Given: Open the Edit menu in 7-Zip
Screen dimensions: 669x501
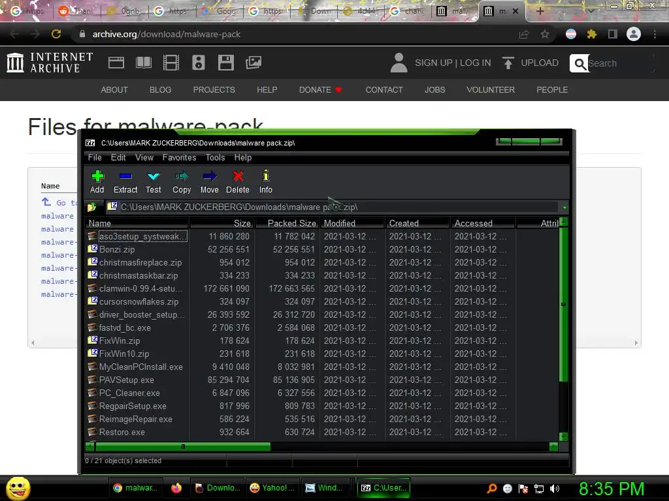Looking at the screenshot, I should [x=118, y=158].
